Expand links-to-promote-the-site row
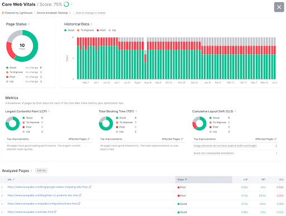Image resolution: width=286 pixels, height=216 pixels. (2, 196)
